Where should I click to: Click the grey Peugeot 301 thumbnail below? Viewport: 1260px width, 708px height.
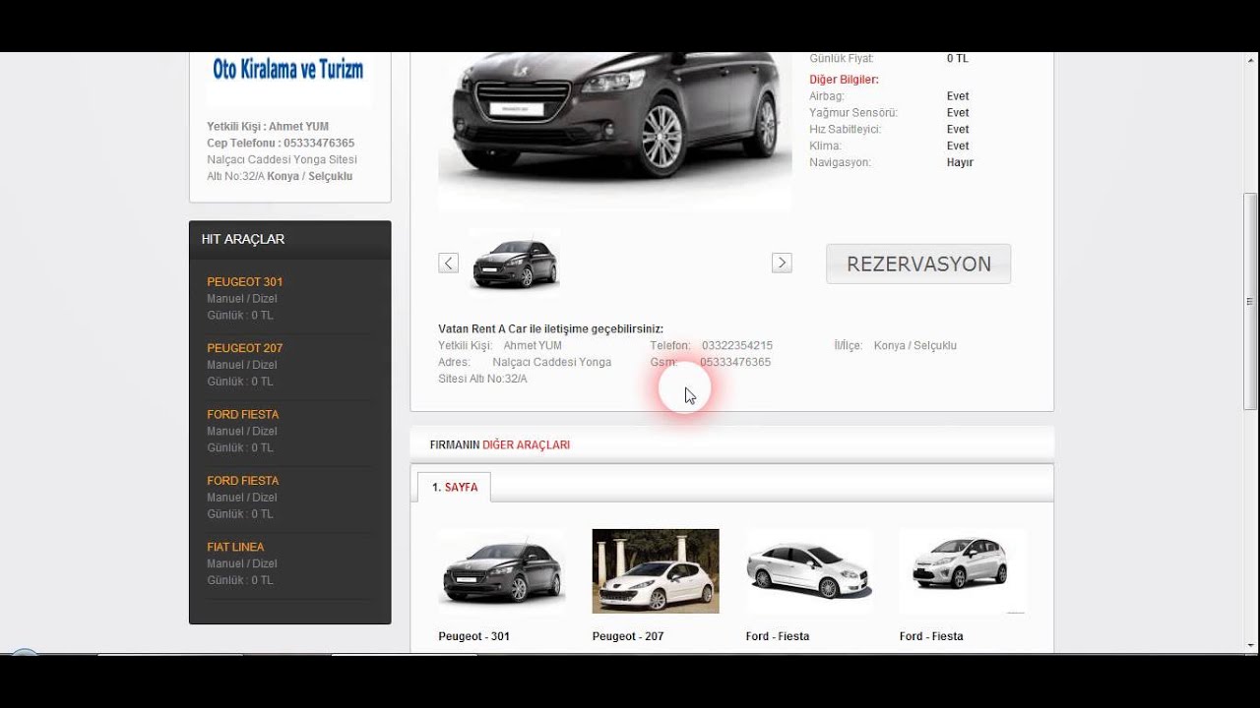pos(502,570)
